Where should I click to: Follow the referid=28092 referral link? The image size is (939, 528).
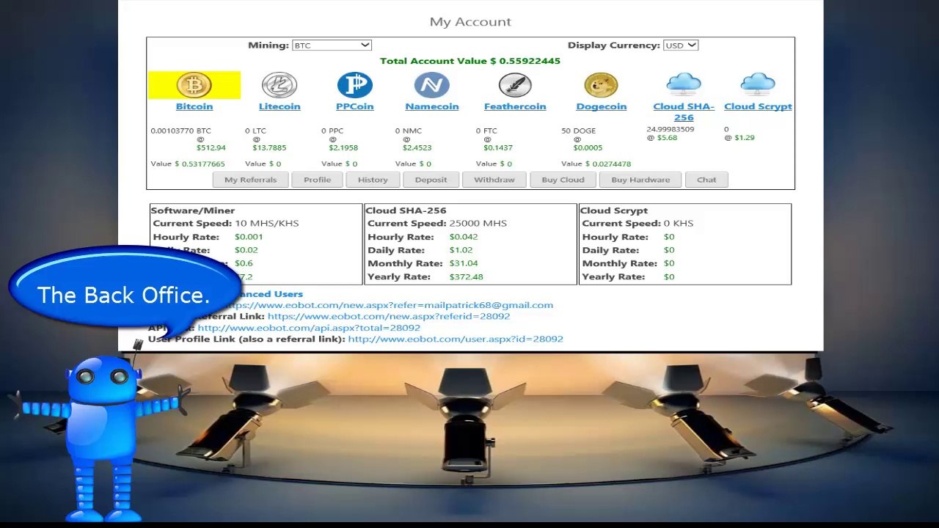[x=389, y=316]
